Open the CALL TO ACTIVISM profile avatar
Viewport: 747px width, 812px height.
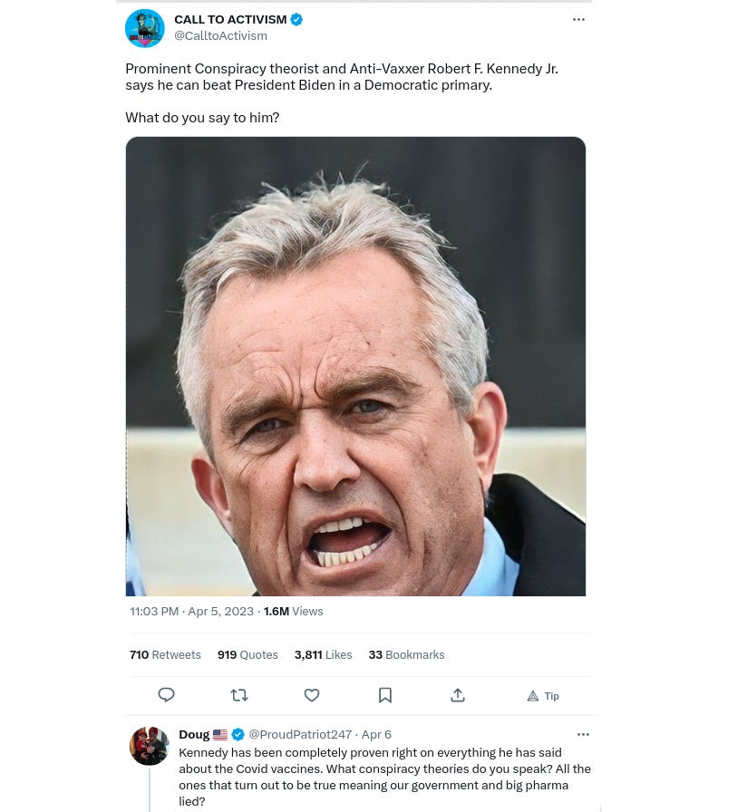(x=144, y=28)
